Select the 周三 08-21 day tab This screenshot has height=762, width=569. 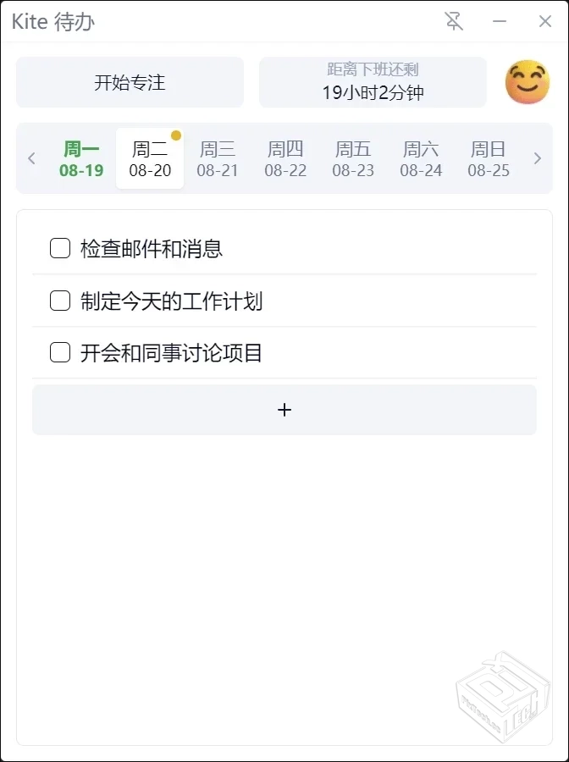pos(217,158)
